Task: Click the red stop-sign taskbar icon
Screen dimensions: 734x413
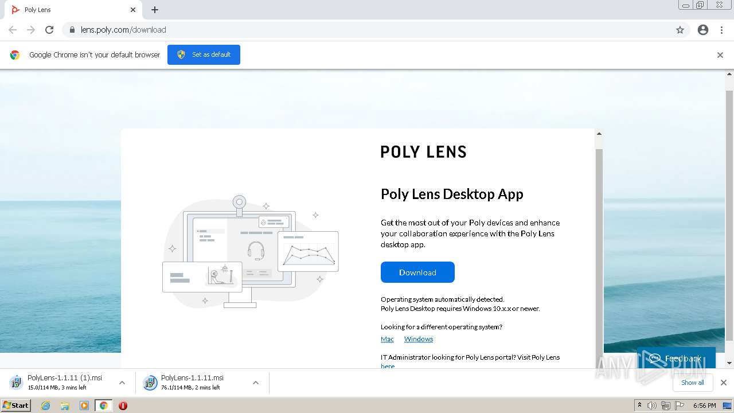Action: click(x=123, y=406)
